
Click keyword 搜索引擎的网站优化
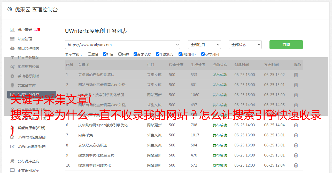pyautogui.click(x=95, y=165)
